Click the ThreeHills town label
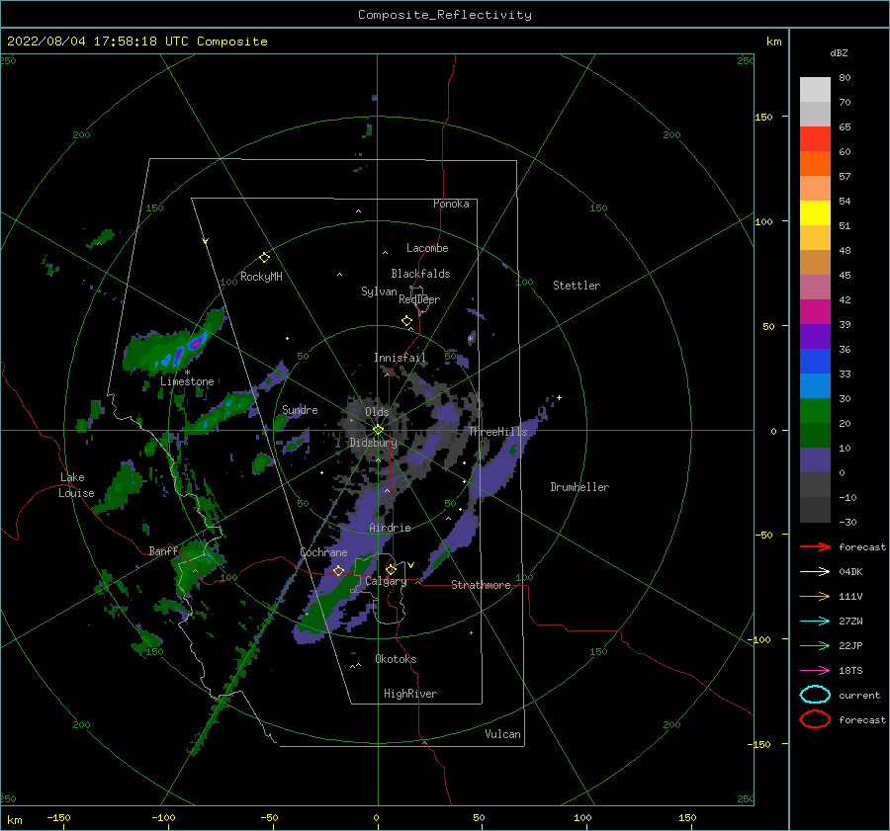 (x=497, y=432)
